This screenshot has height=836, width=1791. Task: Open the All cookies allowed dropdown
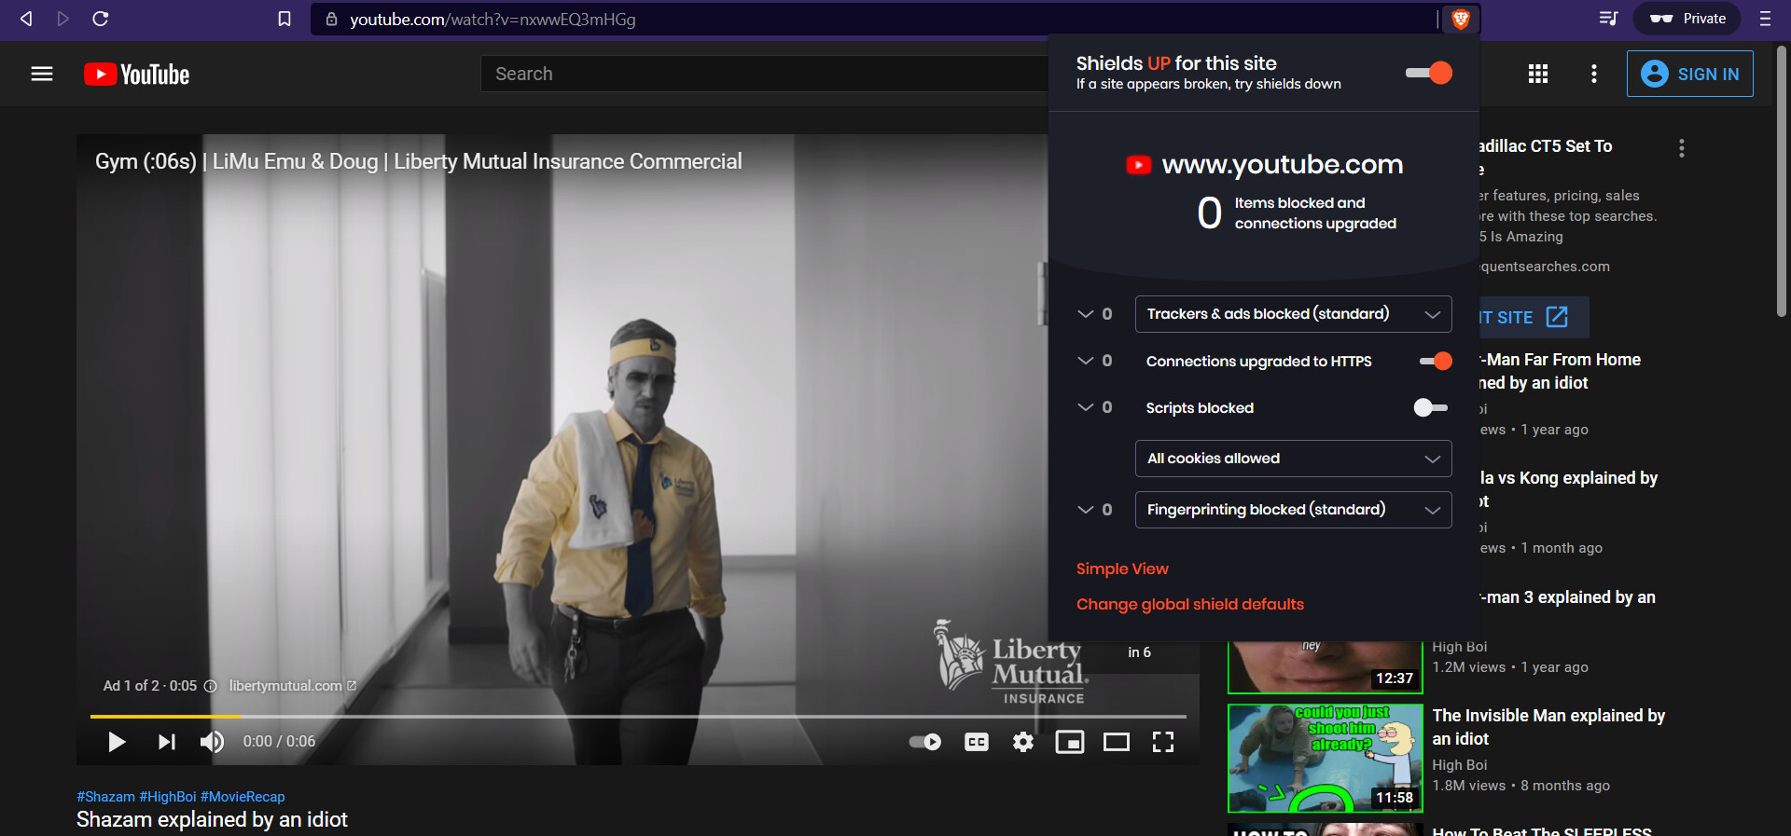(x=1293, y=459)
